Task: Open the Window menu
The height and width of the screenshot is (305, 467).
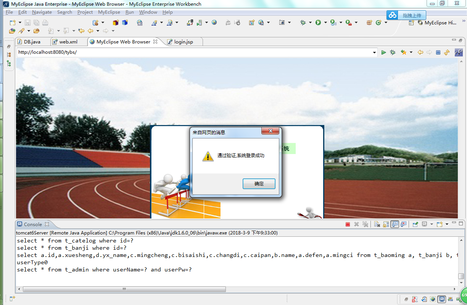Action: pos(148,12)
